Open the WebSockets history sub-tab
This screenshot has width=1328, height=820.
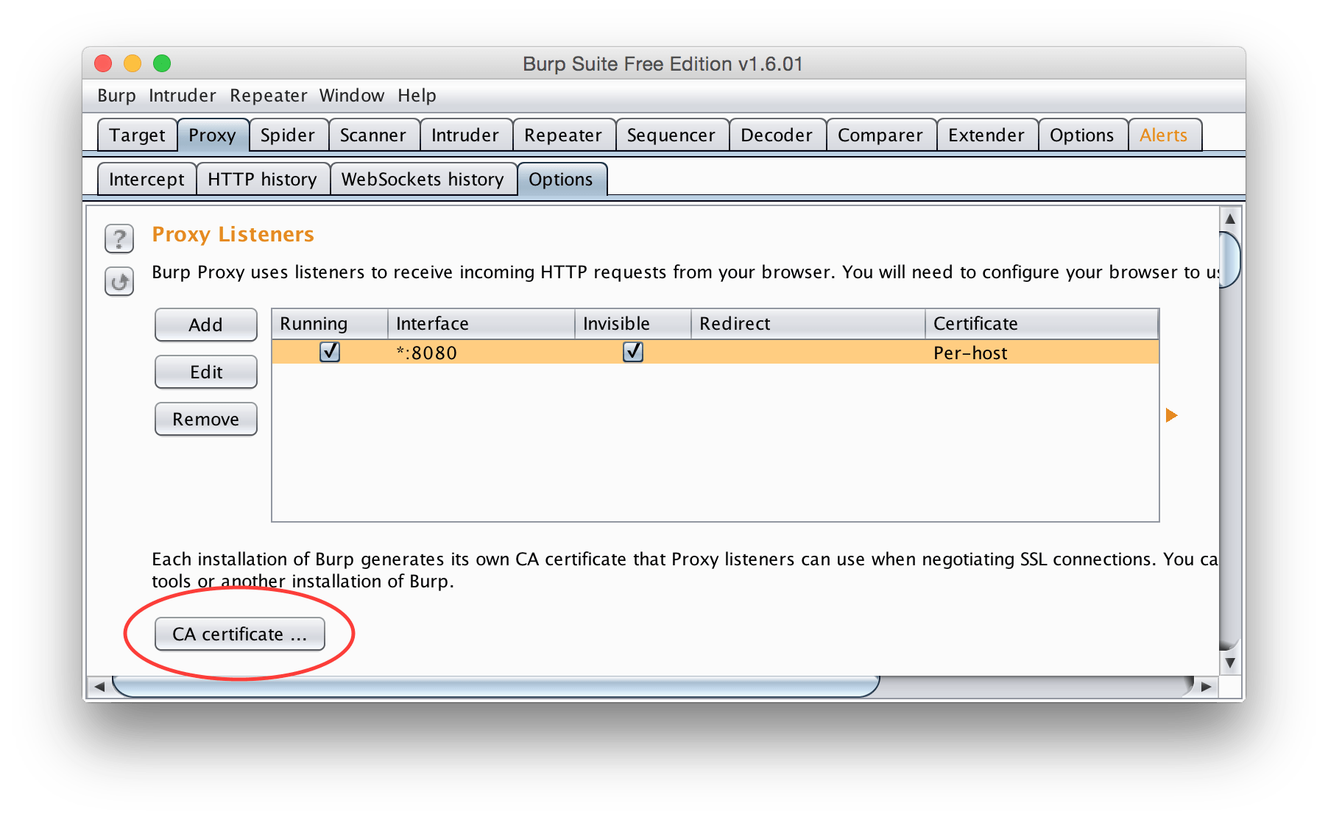coord(423,180)
